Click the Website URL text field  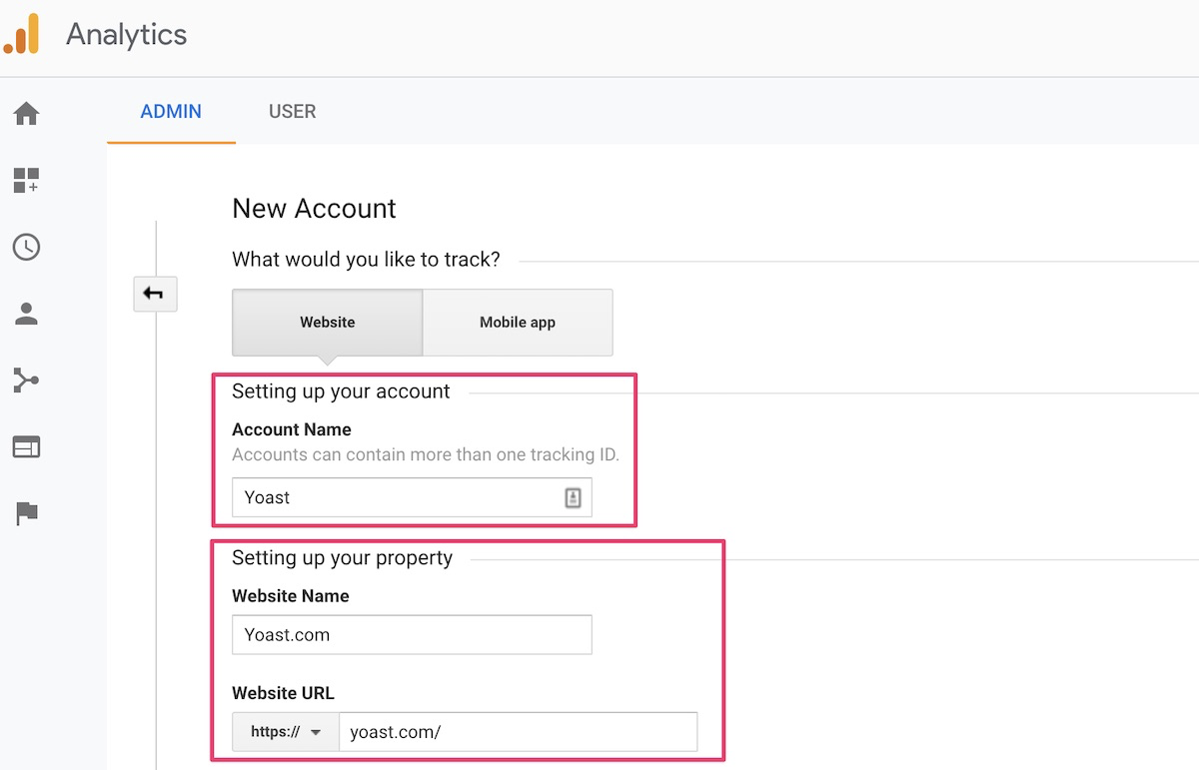517,732
